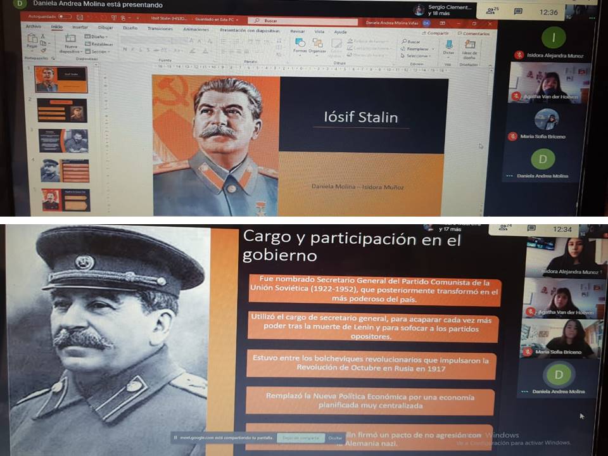This screenshot has height=456, width=608.
Task: Click the Nueva Política Económica text box
Action: point(370,401)
